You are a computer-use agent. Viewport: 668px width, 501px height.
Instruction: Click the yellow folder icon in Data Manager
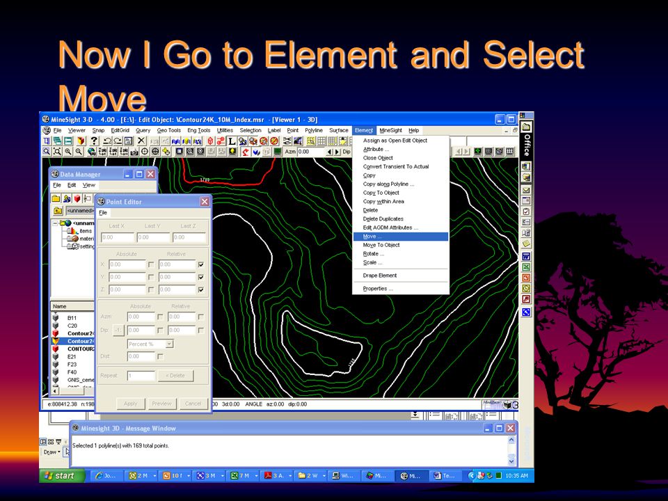(56, 198)
